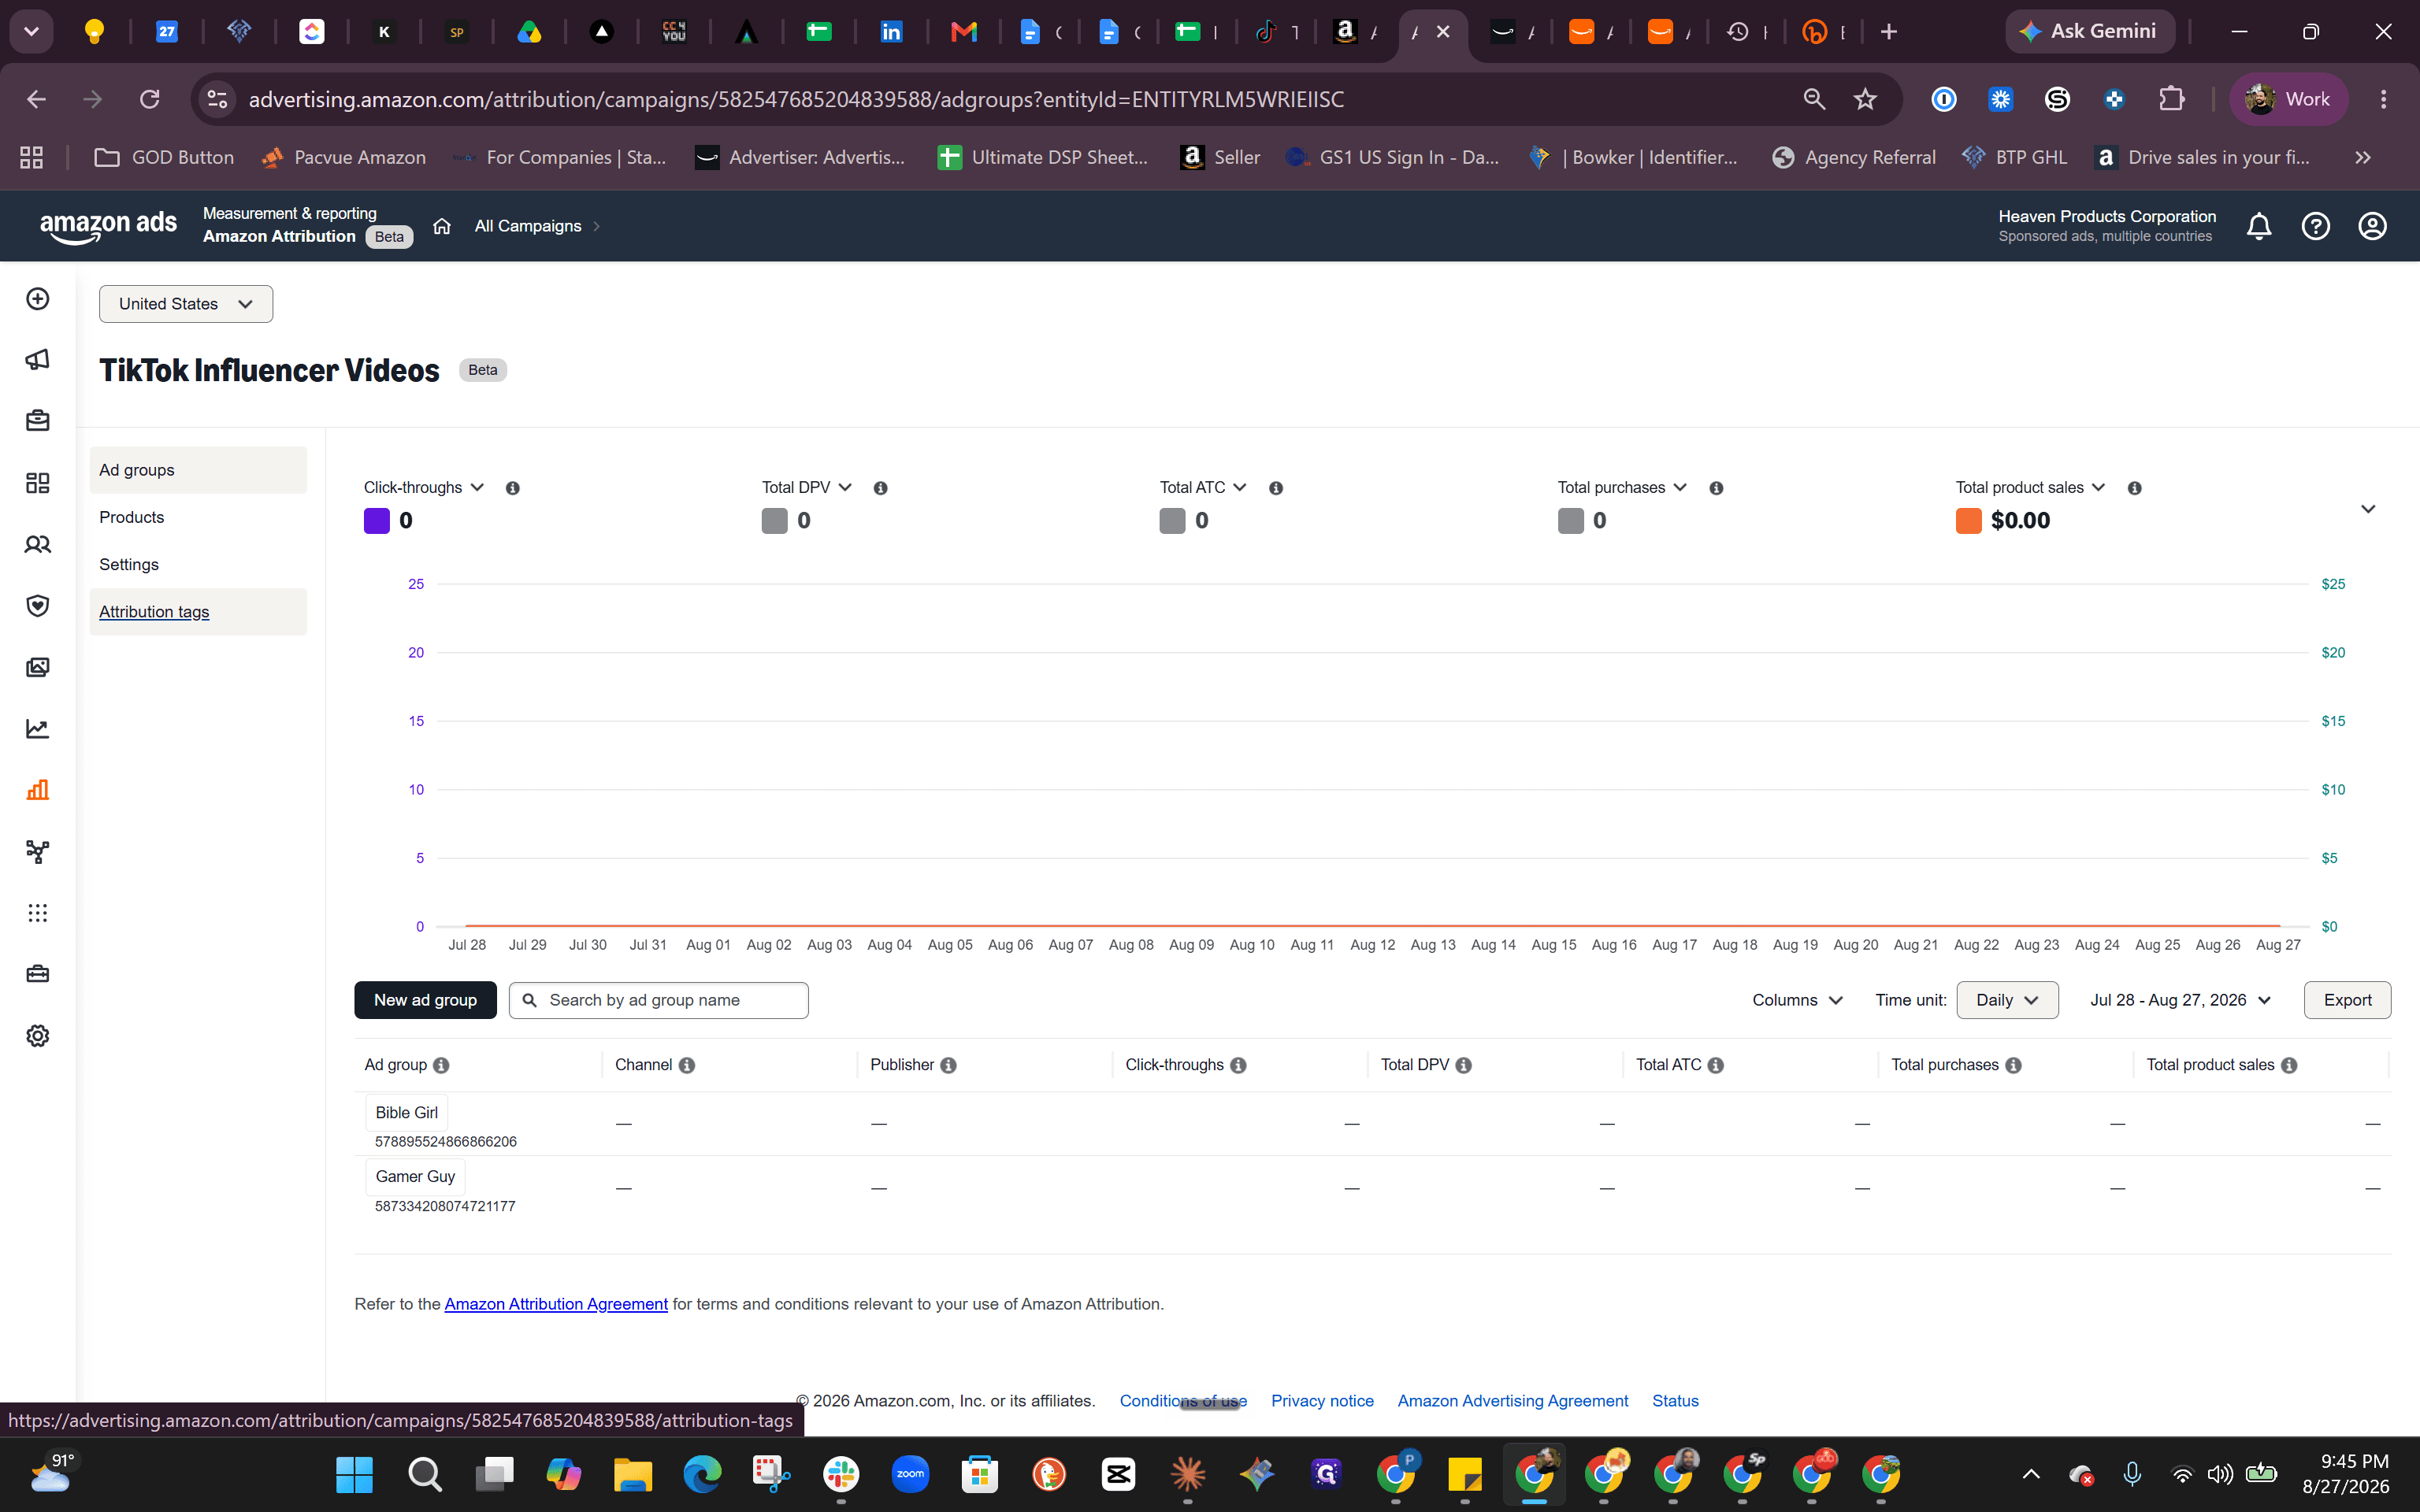The image size is (2420, 1512).
Task: Go to All Campaigns breadcrumb
Action: click(528, 226)
